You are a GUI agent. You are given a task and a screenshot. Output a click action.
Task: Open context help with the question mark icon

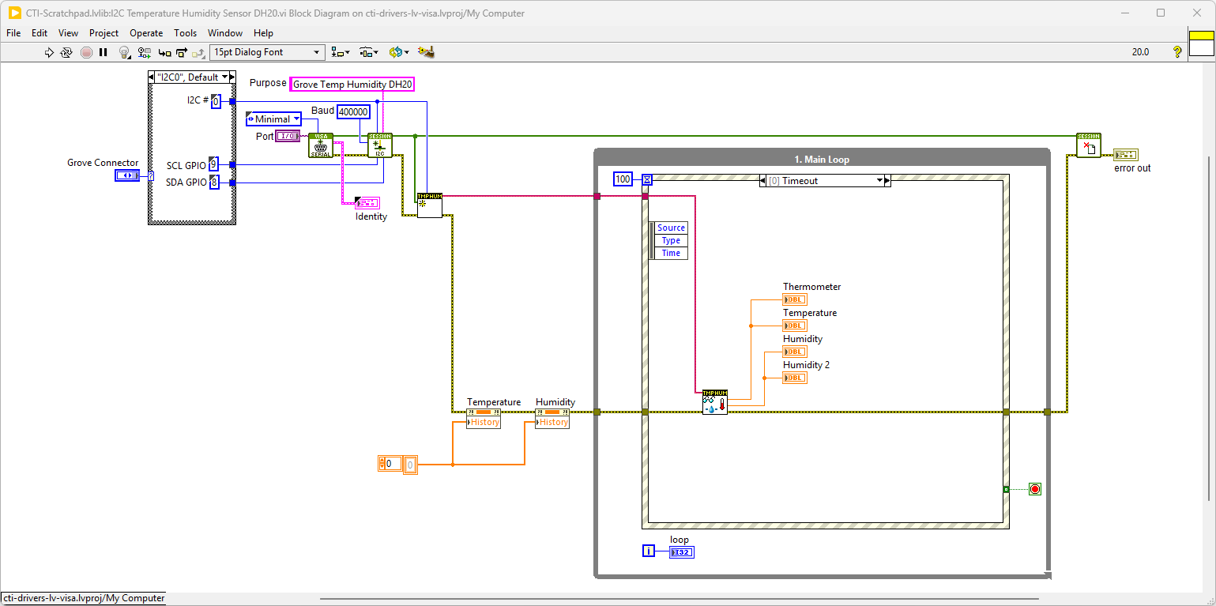(1177, 52)
